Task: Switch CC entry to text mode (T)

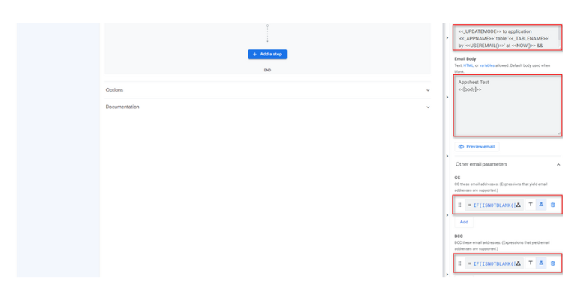Action: [x=531, y=205]
